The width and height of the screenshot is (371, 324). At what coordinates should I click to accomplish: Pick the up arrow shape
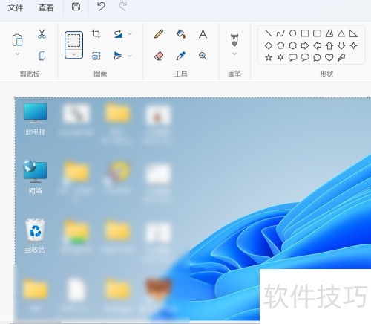(329, 45)
